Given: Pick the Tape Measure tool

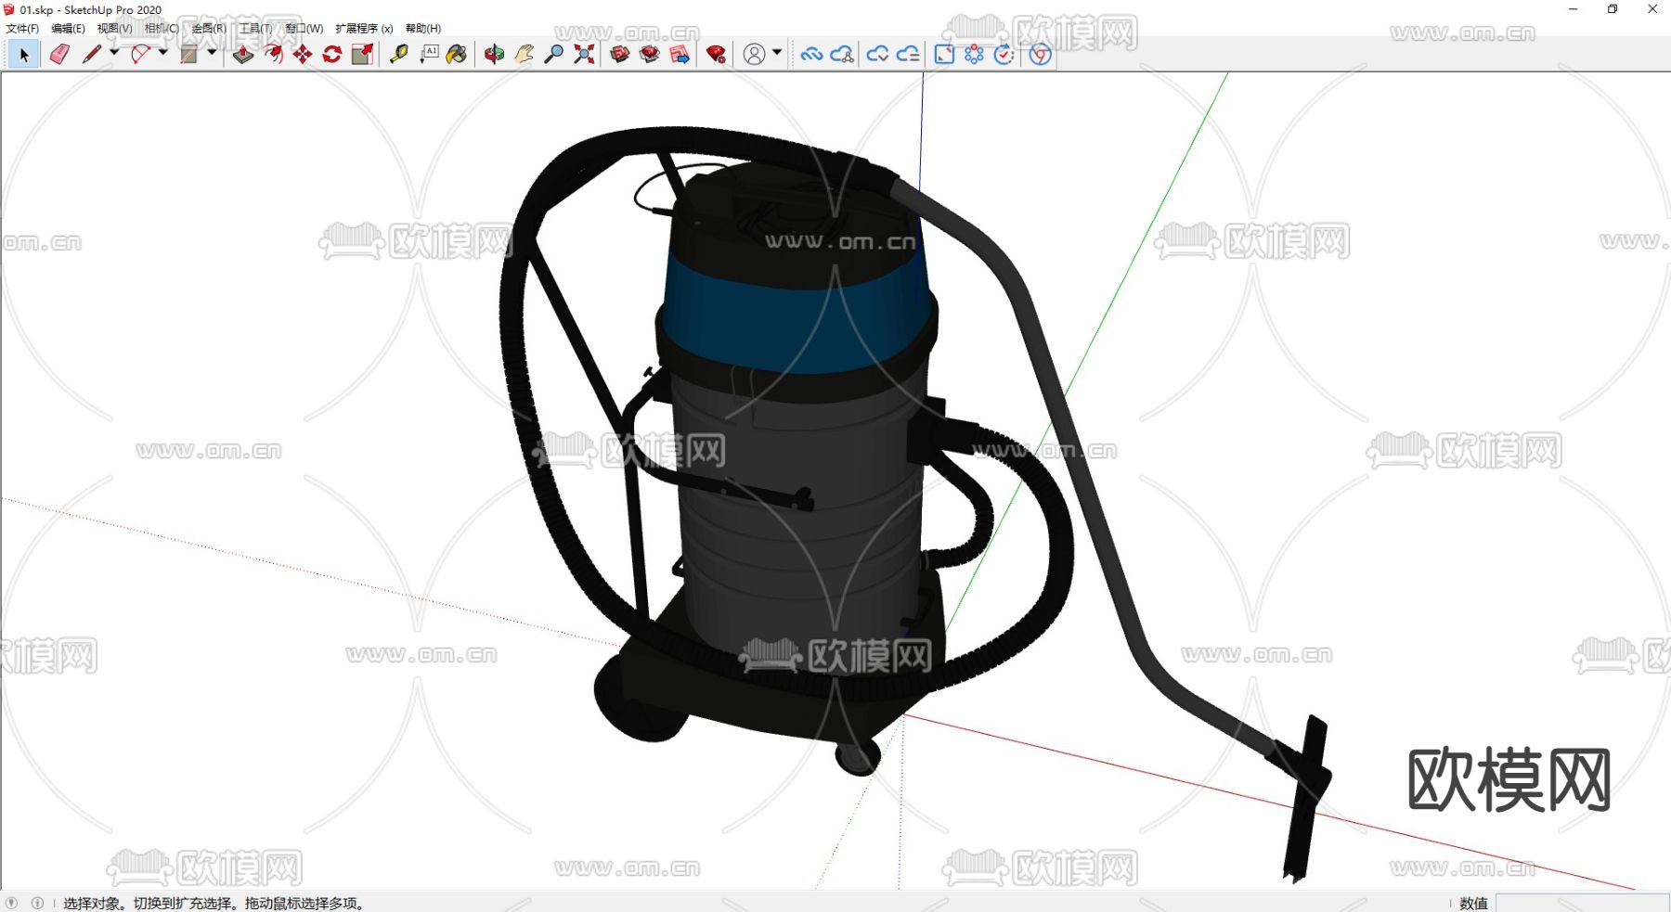Looking at the screenshot, I should pyautogui.click(x=399, y=55).
